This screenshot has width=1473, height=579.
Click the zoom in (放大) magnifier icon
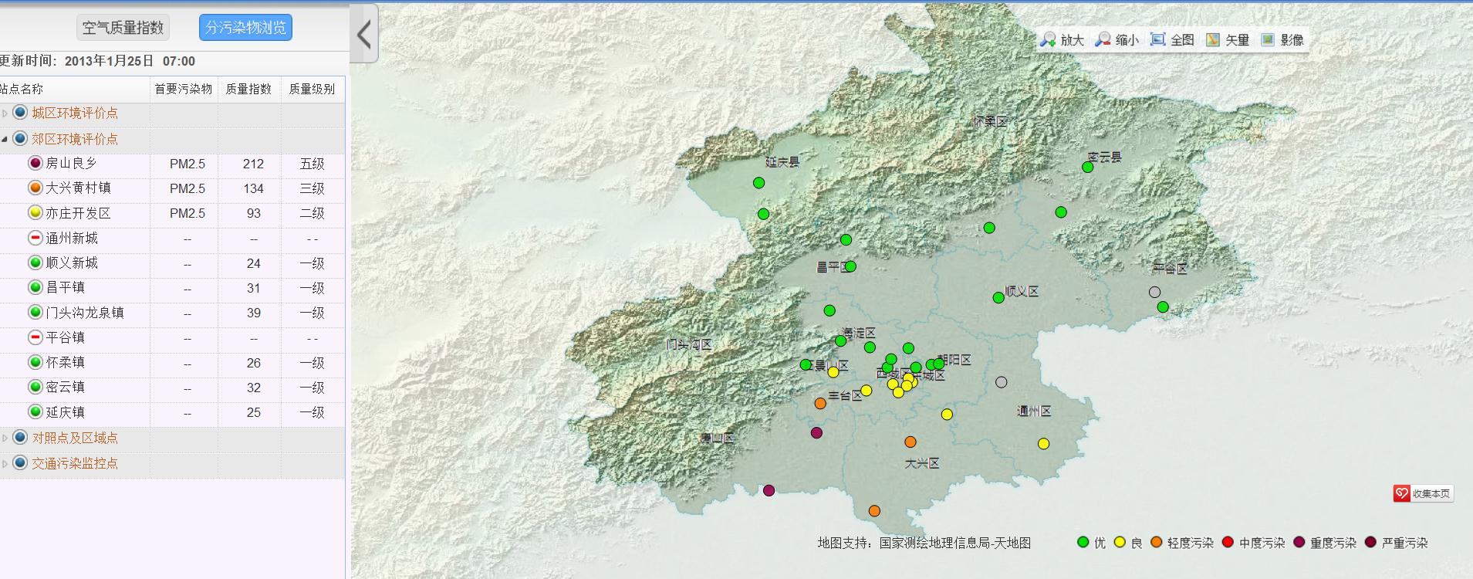(1048, 40)
